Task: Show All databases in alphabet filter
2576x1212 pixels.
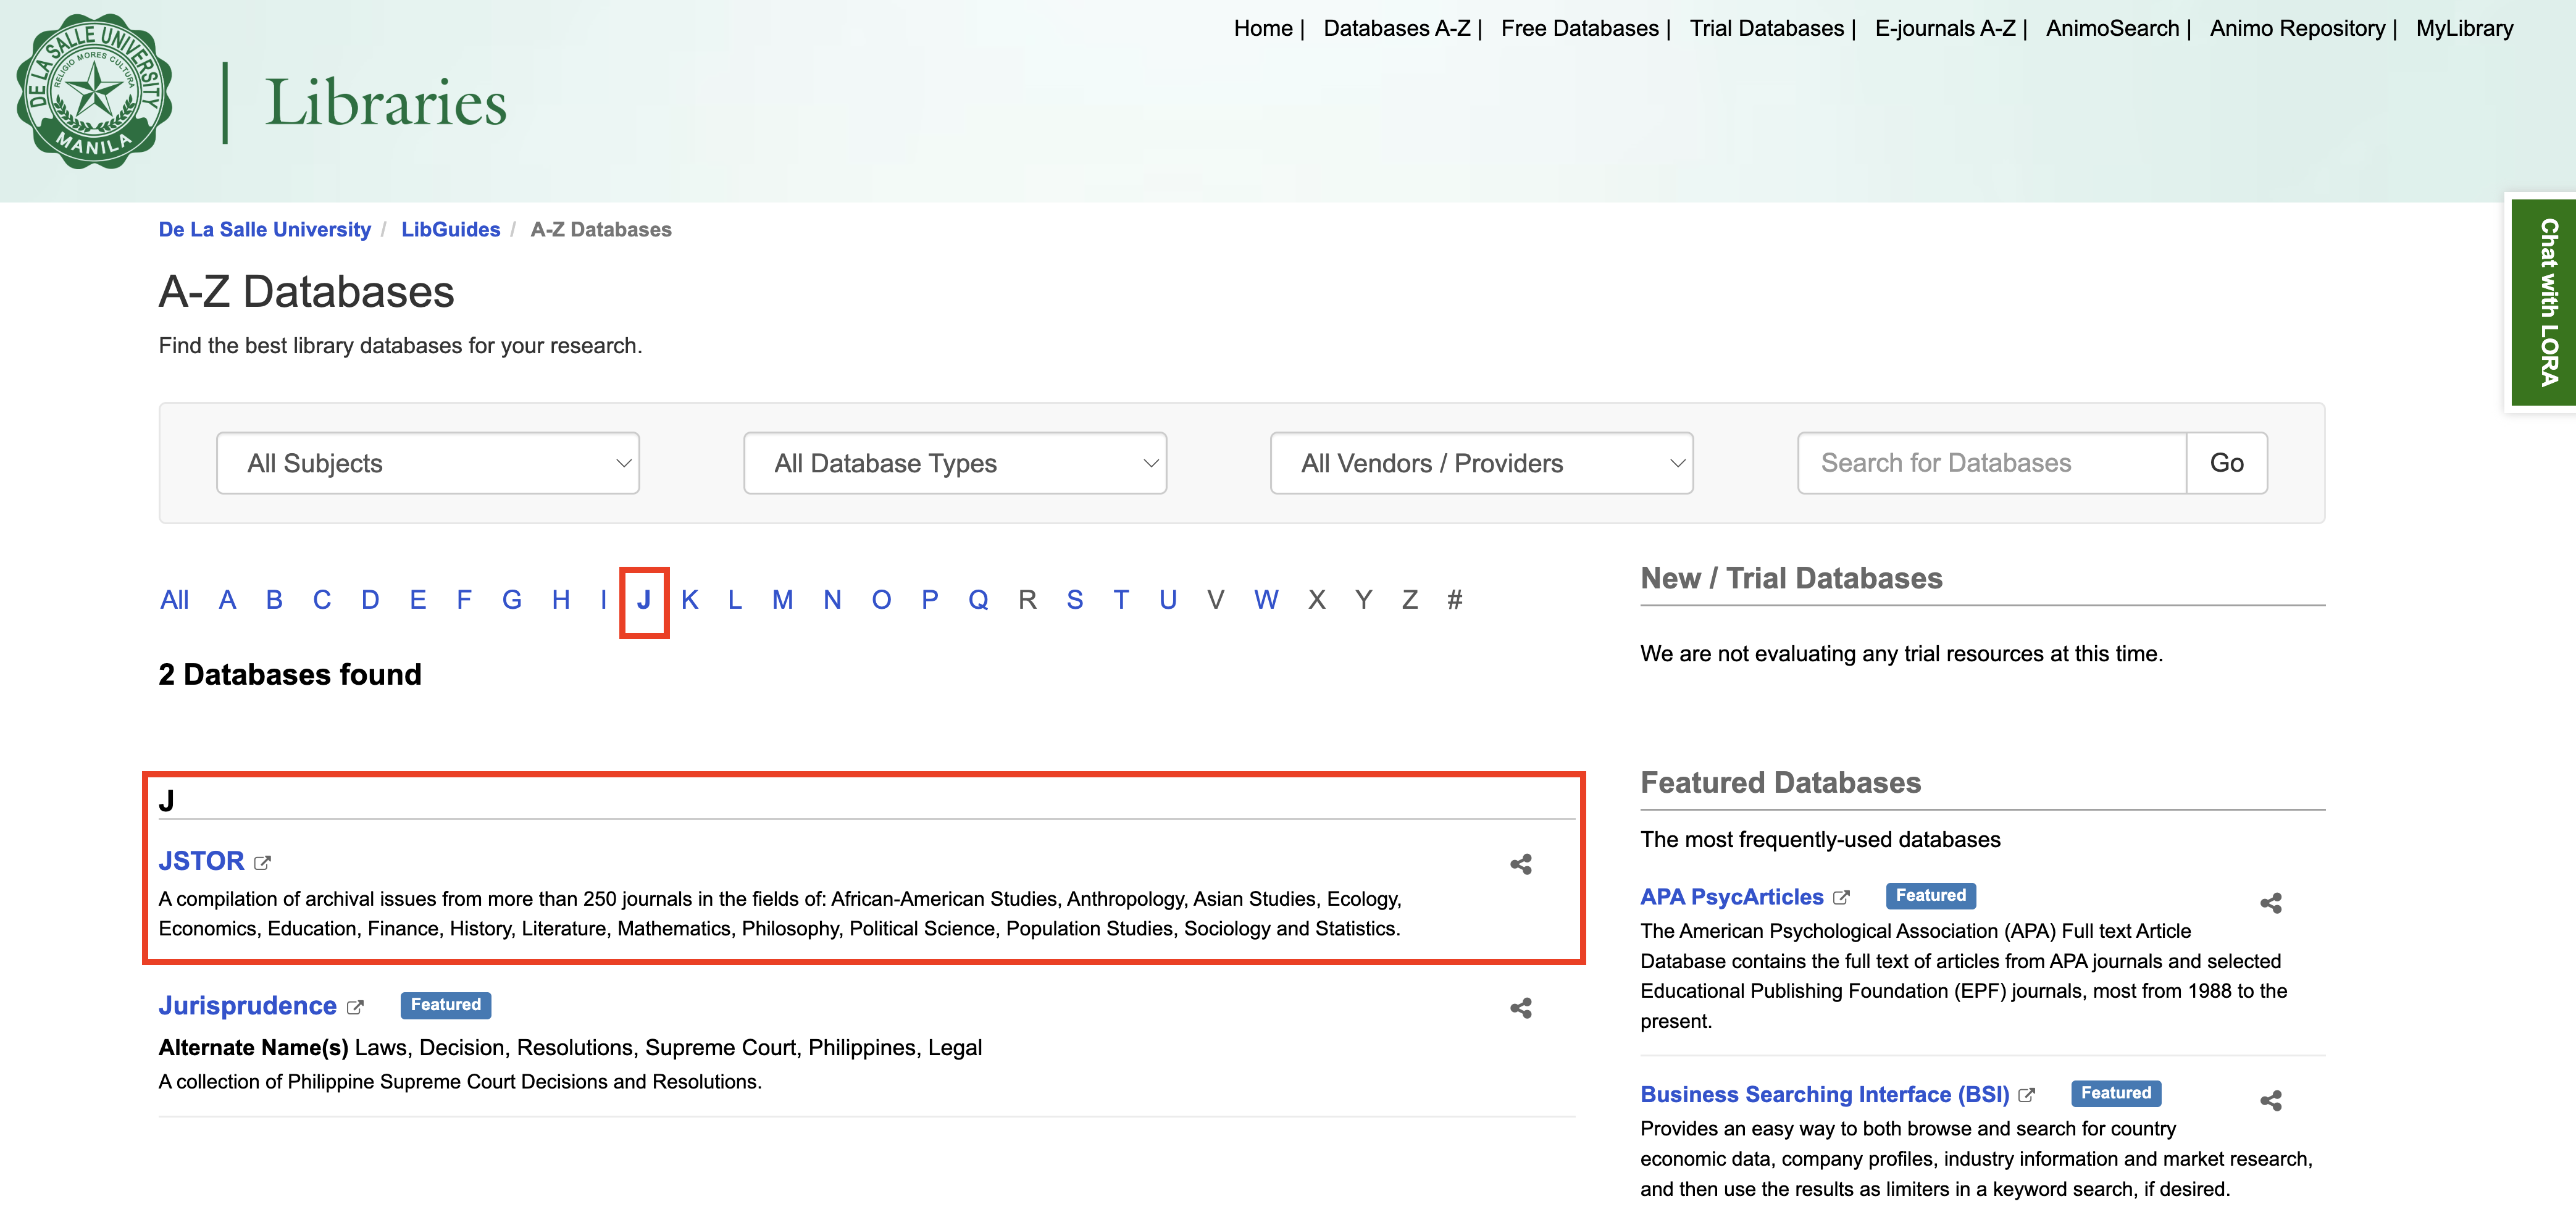Action: [174, 600]
